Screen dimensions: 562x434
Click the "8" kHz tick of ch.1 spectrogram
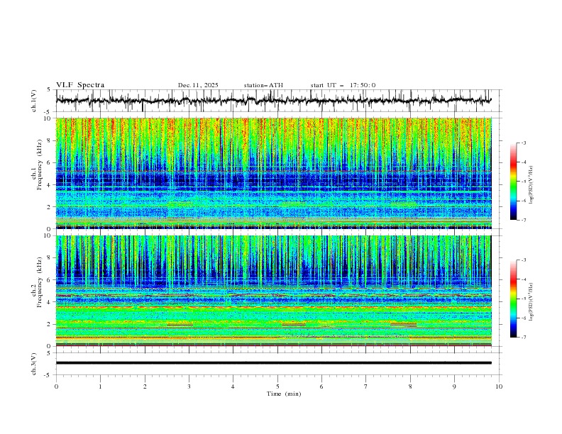(x=50, y=140)
